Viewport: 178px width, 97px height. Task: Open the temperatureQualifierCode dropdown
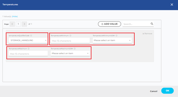pos(28,40)
